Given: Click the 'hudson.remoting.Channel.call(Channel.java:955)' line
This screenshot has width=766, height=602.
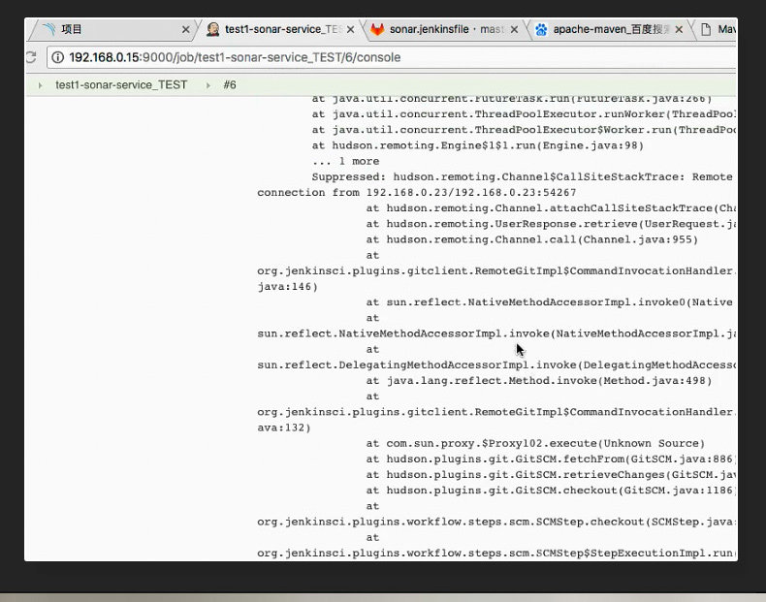Looking at the screenshot, I should [532, 239].
